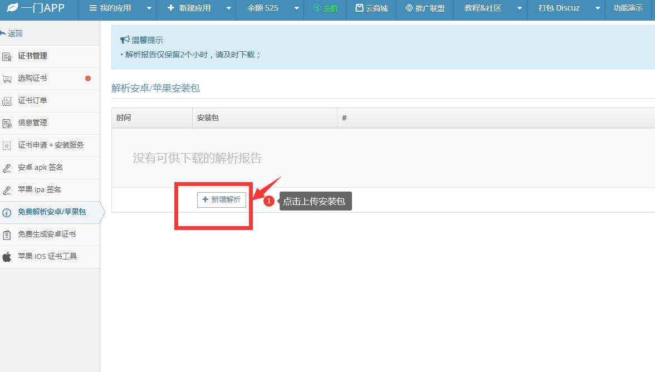This screenshot has width=655, height=372.
Task: Click the pen icon for 苹果 ipa 签名
Action: coord(7,191)
